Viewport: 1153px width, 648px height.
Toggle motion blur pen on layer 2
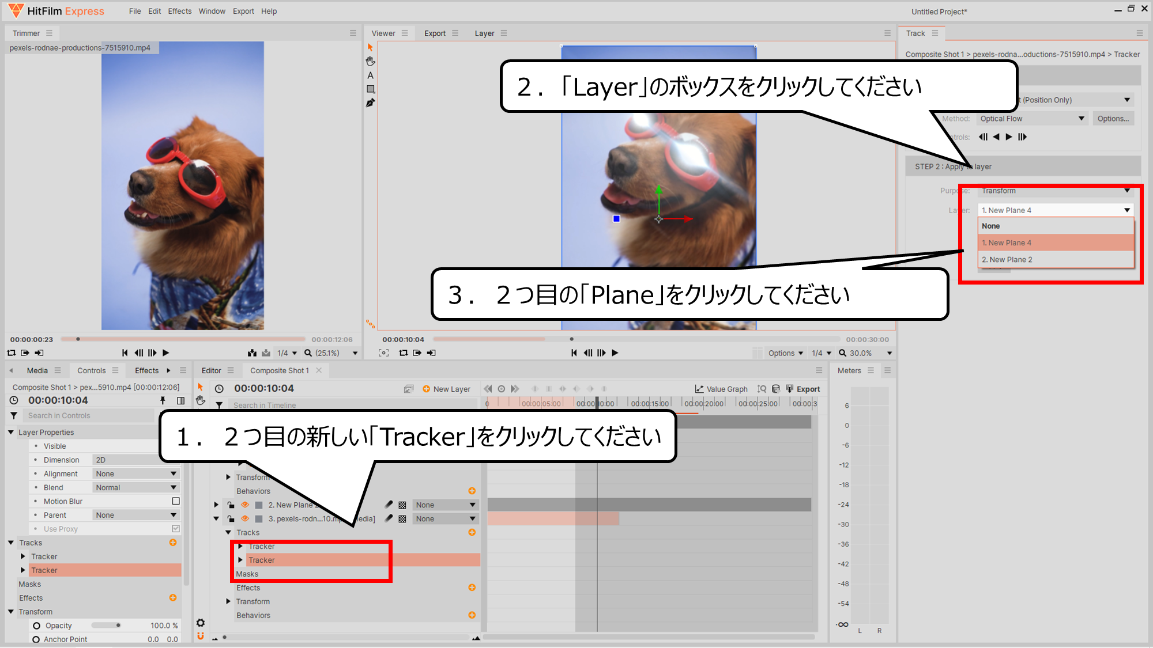(x=389, y=505)
